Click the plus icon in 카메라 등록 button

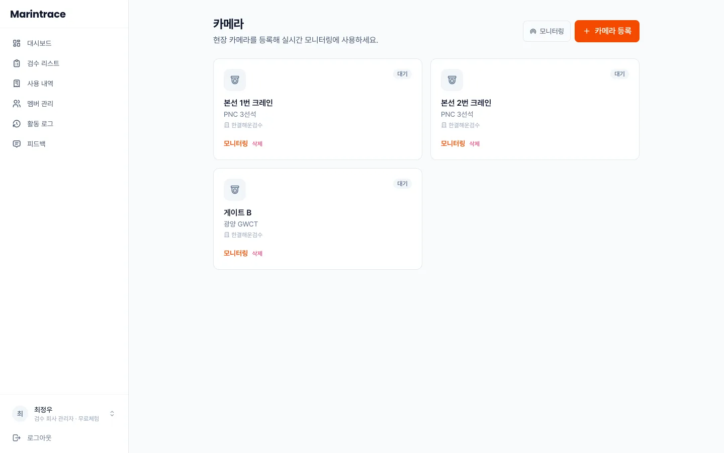pos(586,31)
